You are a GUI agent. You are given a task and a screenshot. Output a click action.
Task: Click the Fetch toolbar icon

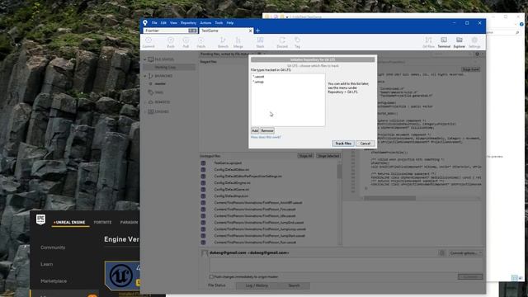201,40
